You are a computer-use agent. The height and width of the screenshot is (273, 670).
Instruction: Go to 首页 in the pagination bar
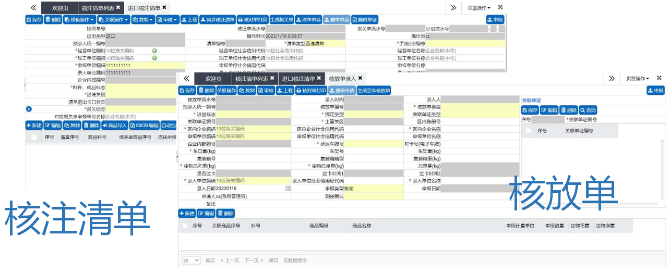click(210, 260)
